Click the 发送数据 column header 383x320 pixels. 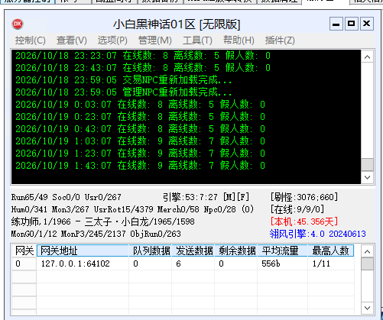click(x=193, y=251)
